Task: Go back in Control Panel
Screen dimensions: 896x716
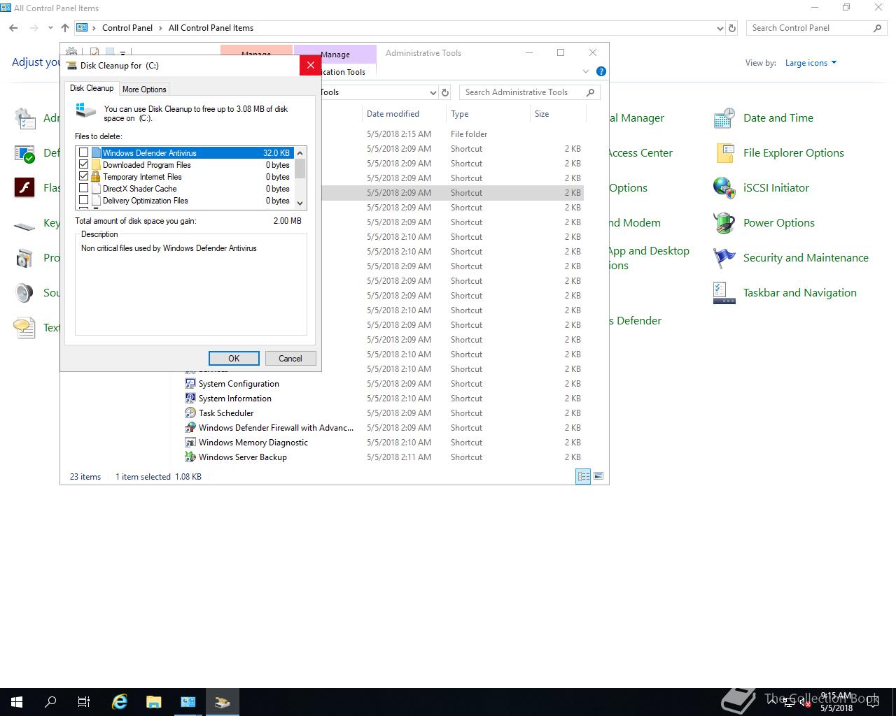Action: coord(13,28)
